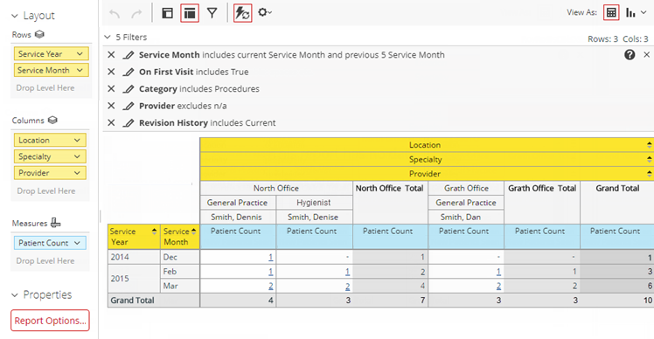Open the gear settings dropdown
Screen dimensions: 654x339
(x=264, y=12)
